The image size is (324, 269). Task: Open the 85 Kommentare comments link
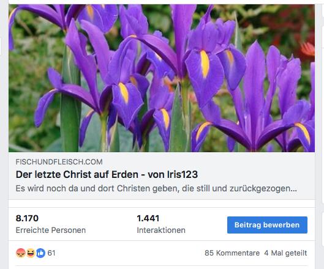[x=232, y=253]
